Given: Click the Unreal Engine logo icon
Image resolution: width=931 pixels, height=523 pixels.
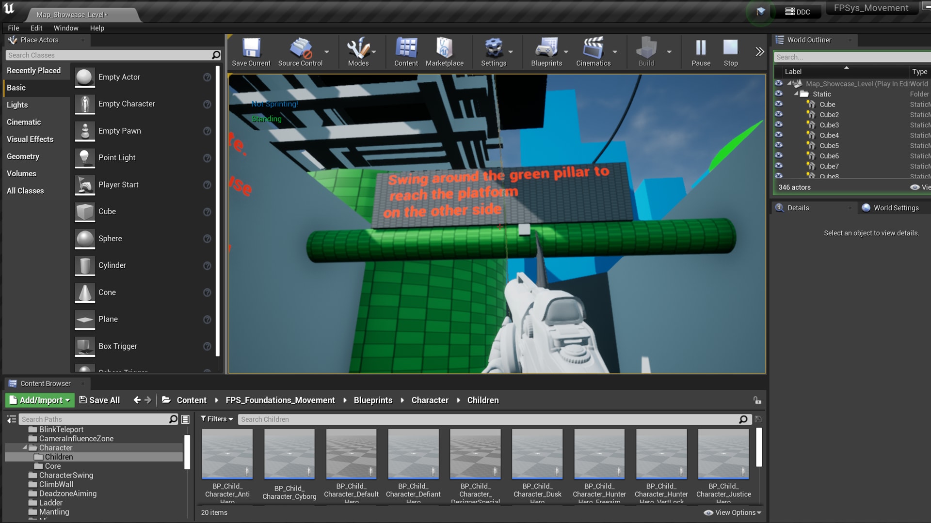Looking at the screenshot, I should tap(9, 8).
